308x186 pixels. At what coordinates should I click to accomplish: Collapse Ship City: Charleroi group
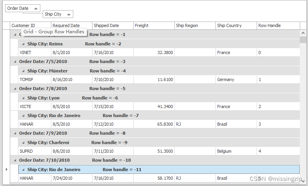[x=23, y=143]
